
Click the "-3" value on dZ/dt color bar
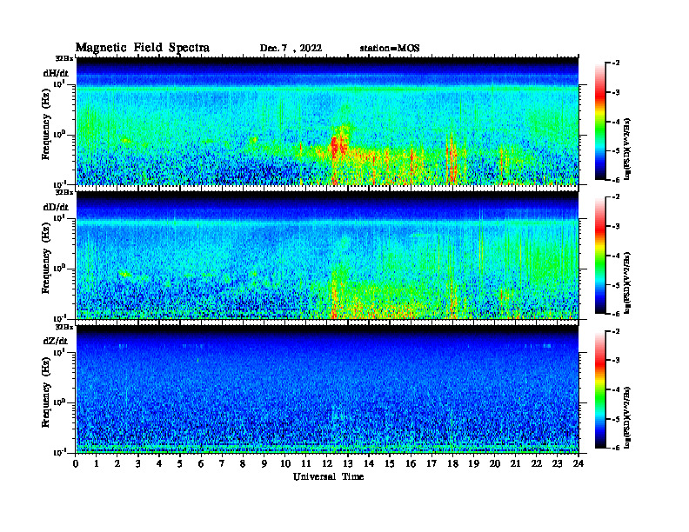(616, 361)
